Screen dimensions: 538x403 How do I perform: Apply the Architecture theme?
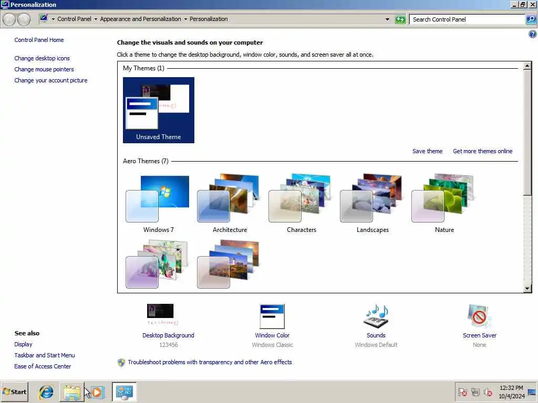click(x=230, y=204)
